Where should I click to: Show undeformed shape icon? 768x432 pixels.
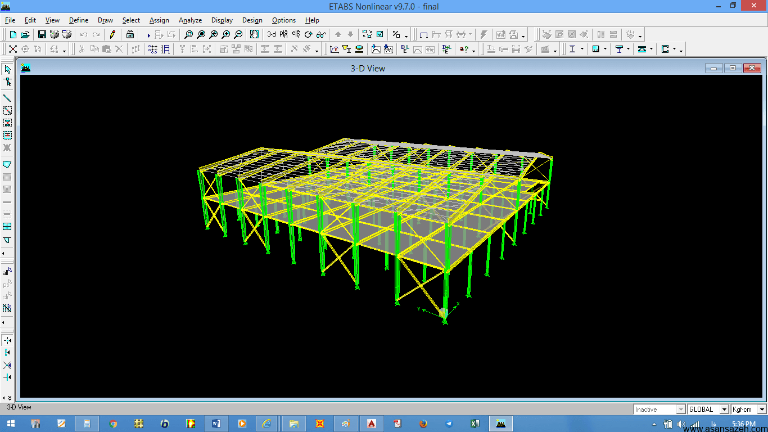(424, 34)
